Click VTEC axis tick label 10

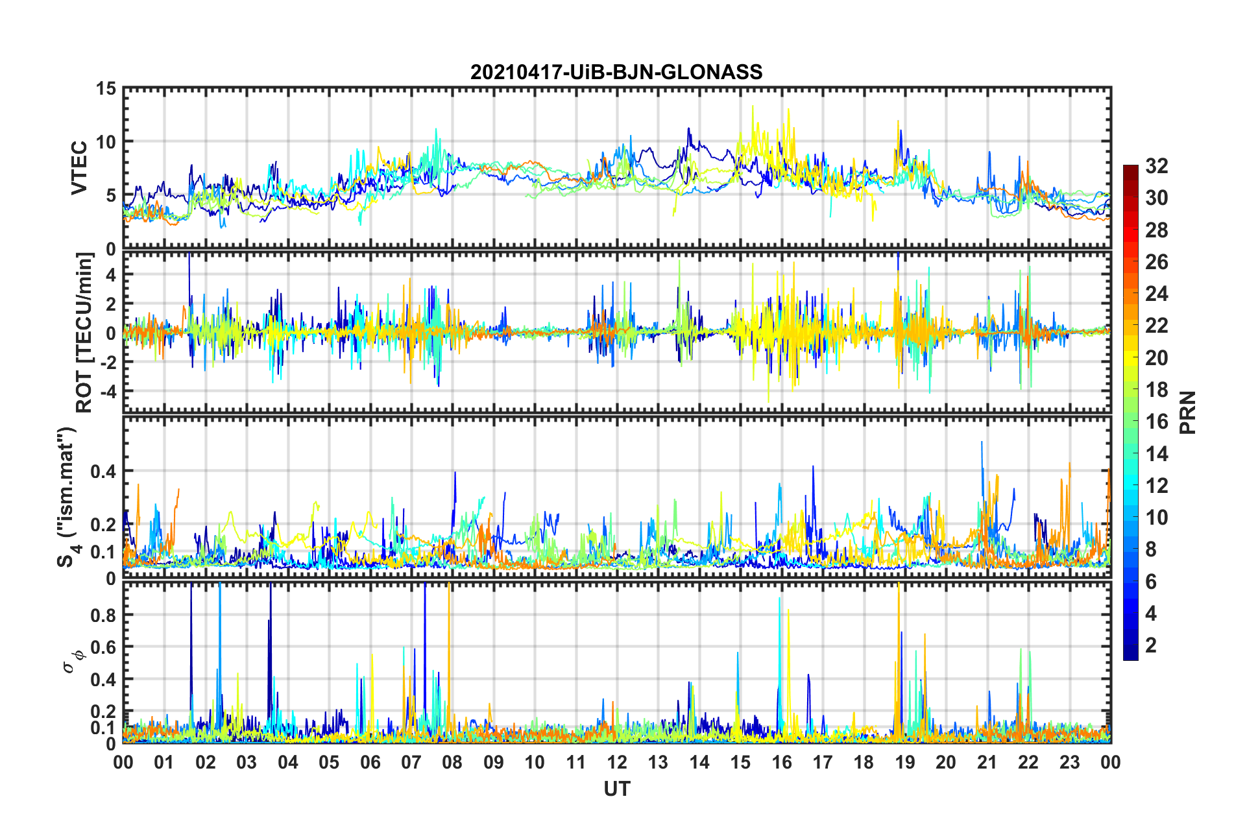(x=106, y=142)
